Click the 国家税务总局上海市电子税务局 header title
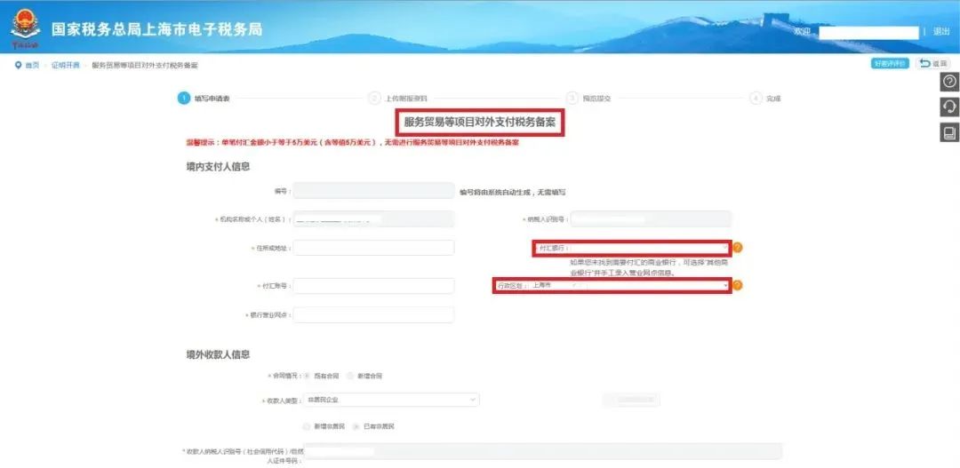Screen dimensions: 960x468 click(156, 29)
